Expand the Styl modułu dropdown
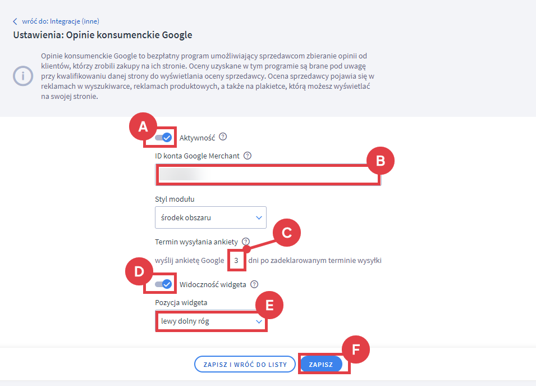The image size is (536, 386). [210, 217]
